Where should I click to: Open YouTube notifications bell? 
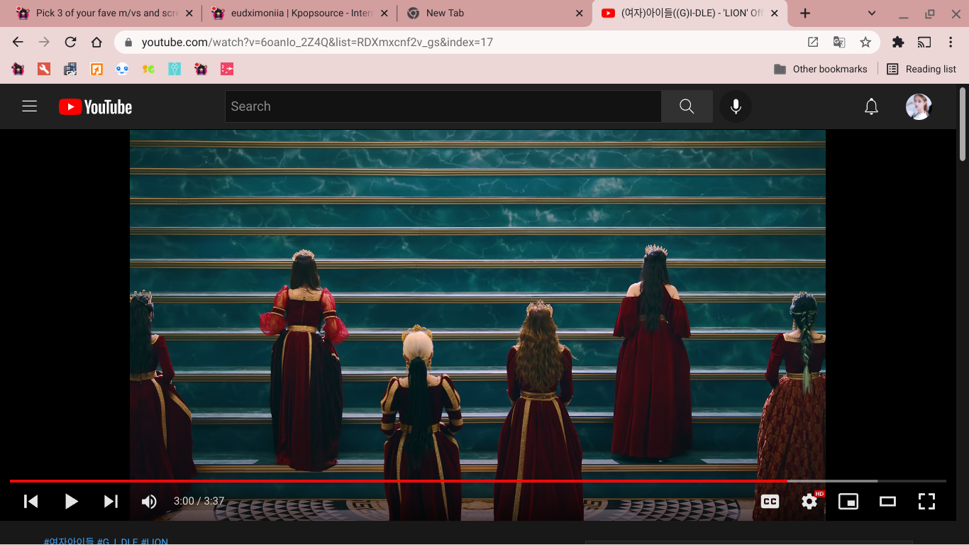coord(871,106)
